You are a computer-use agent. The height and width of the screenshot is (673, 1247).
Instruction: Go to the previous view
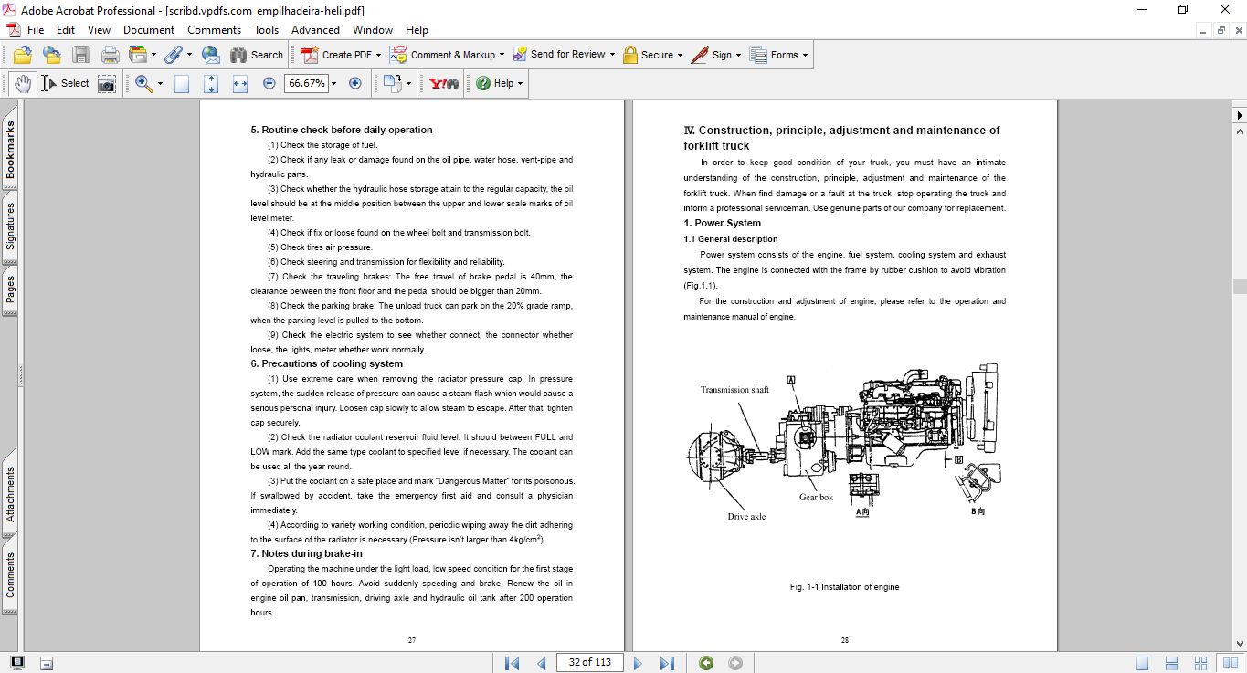tap(706, 663)
